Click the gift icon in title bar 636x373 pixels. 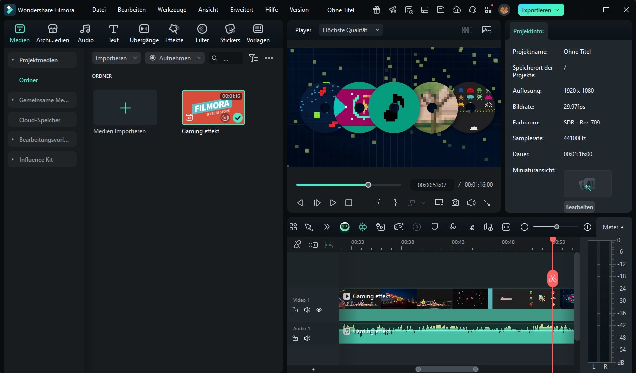(x=377, y=10)
